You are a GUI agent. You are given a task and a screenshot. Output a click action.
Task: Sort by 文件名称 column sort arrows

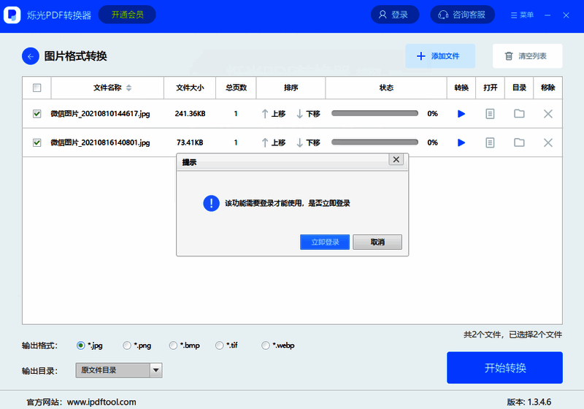[129, 88]
